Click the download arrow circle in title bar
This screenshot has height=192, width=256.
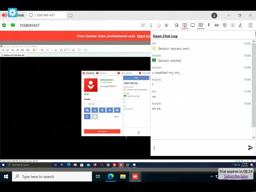click(214, 15)
